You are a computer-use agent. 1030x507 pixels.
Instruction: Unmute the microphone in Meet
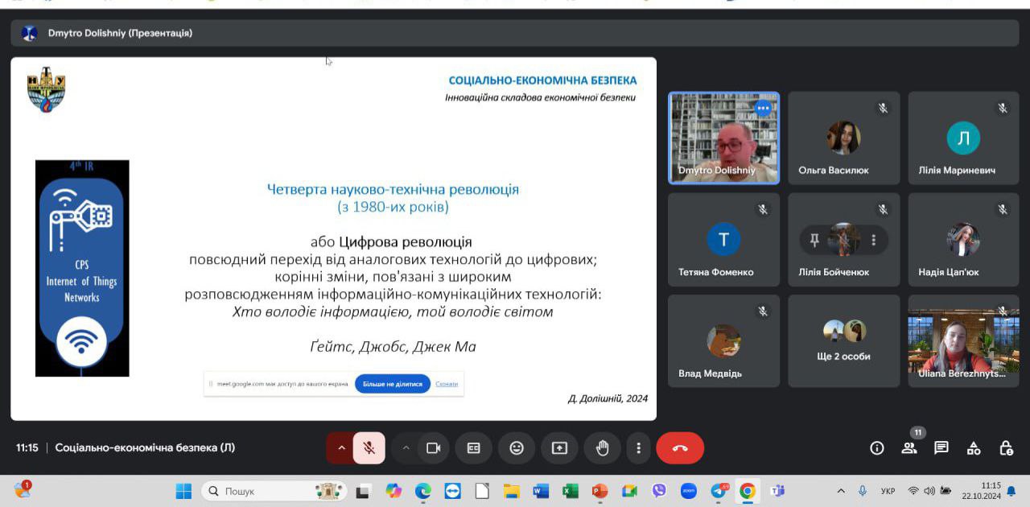click(x=369, y=448)
